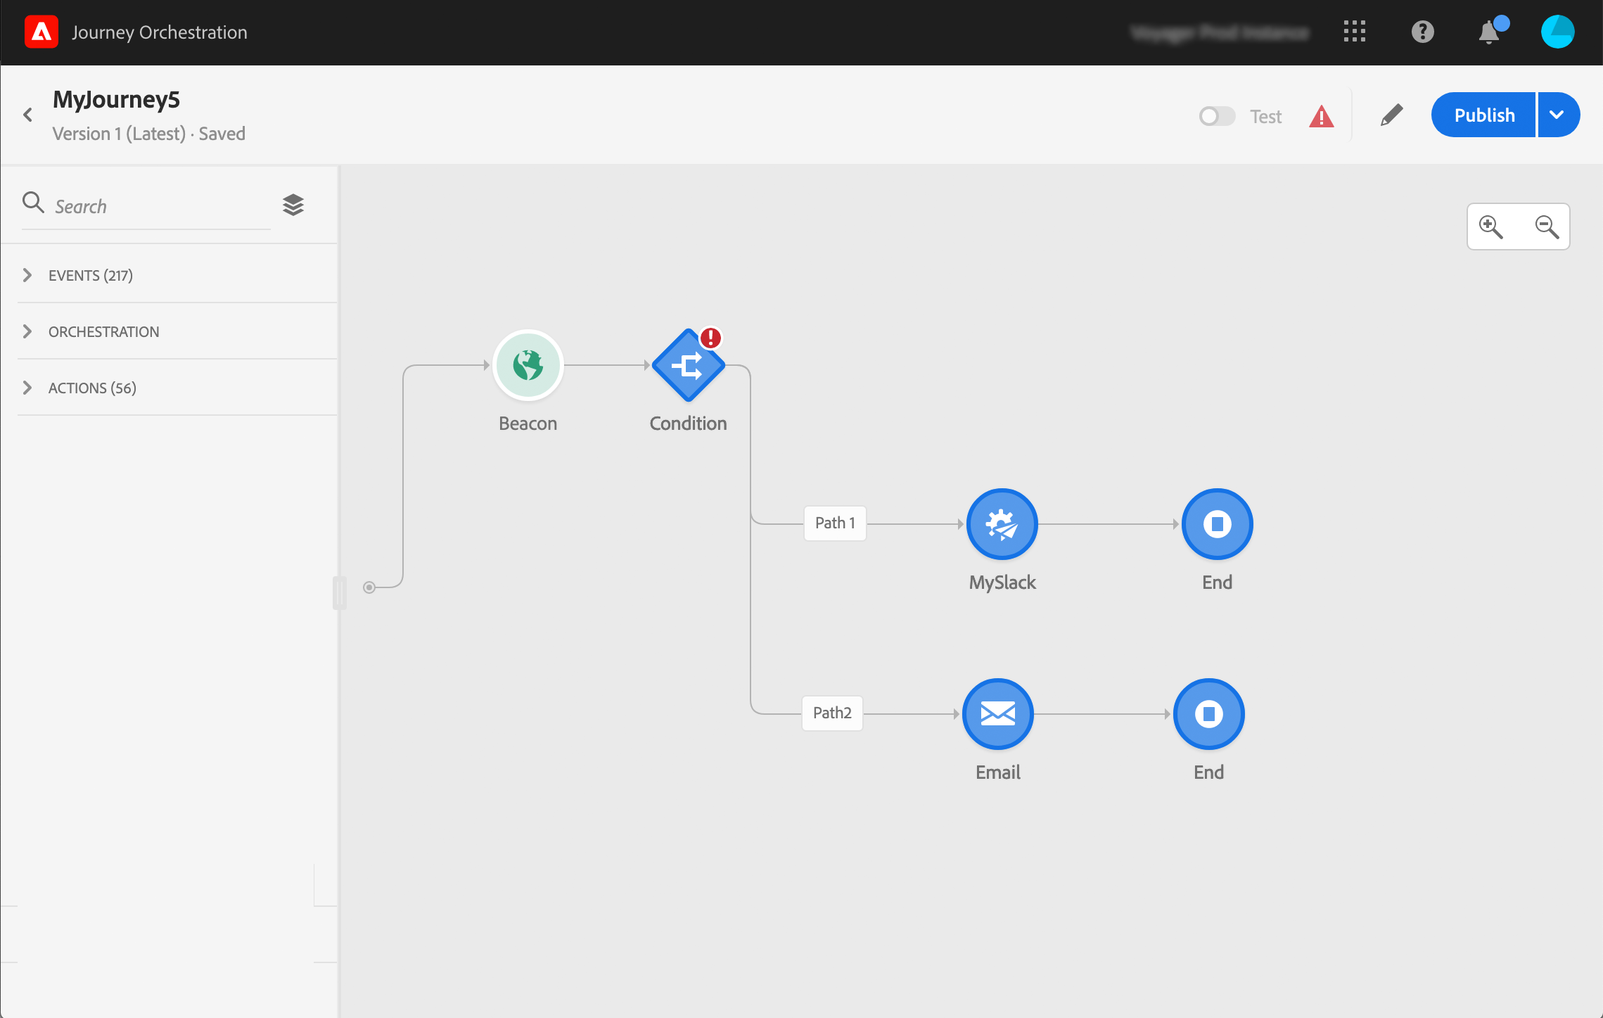Click the pencil edit properties icon
1603x1018 pixels.
[1391, 115]
